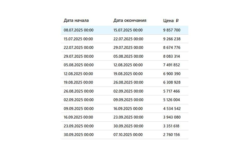This screenshot has height=156, width=249.
Task: Click the 'Дата начала' column header
Action: click(x=76, y=20)
